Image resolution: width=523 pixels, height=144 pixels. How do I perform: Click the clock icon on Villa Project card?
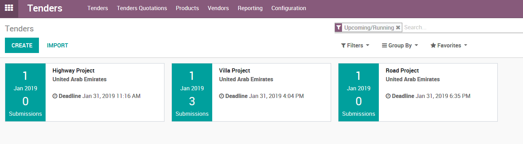221,96
